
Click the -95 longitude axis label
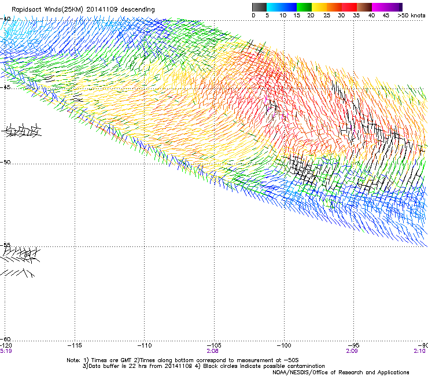353,345
